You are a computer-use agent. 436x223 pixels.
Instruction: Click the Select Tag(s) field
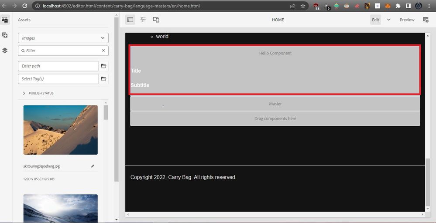pos(58,79)
